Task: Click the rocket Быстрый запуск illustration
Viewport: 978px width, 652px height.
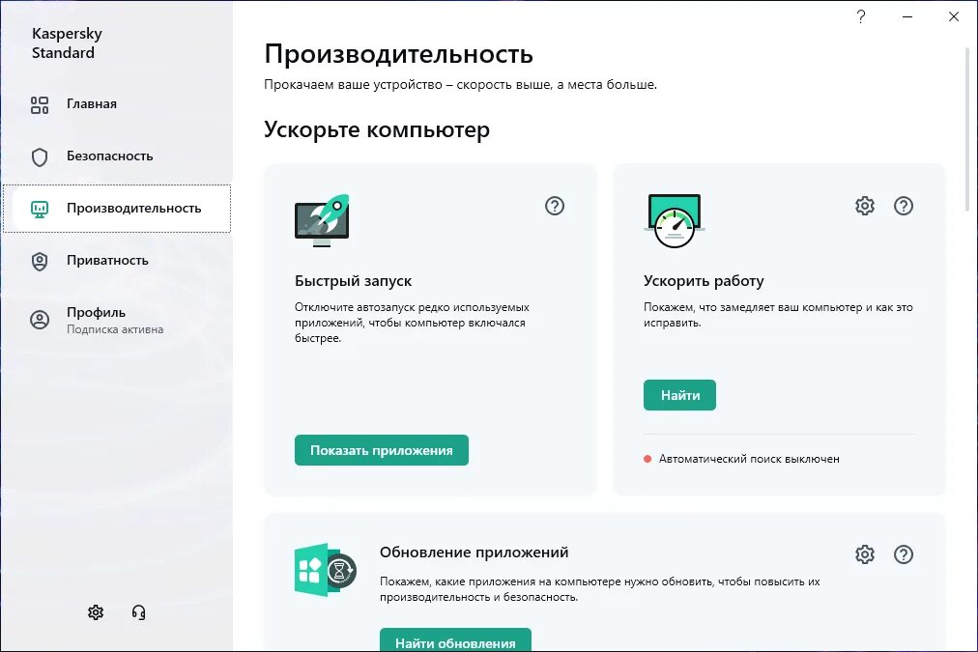Action: click(322, 220)
